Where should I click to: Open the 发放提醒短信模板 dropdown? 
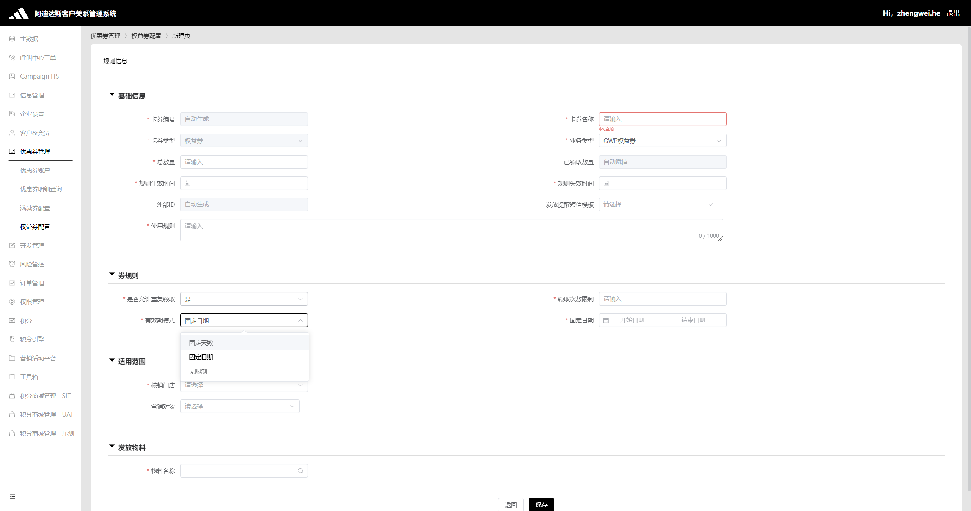pyautogui.click(x=658, y=204)
